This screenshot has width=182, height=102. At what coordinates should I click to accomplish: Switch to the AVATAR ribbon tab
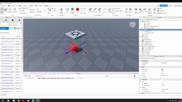click(x=31, y=6)
